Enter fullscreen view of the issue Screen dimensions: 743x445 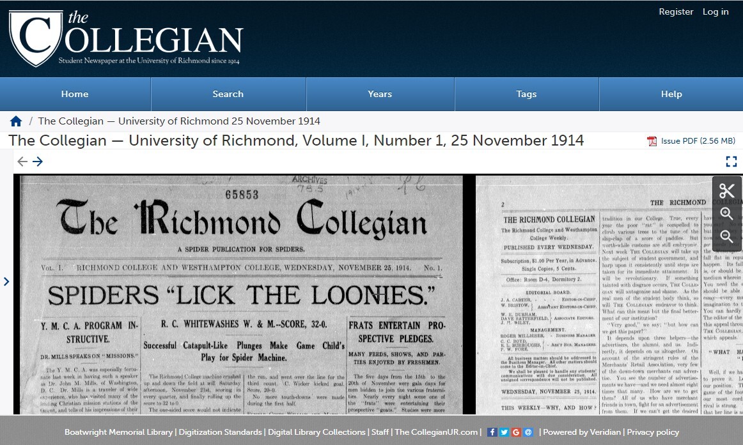pos(731,162)
